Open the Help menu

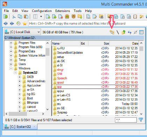[x=89, y=11]
